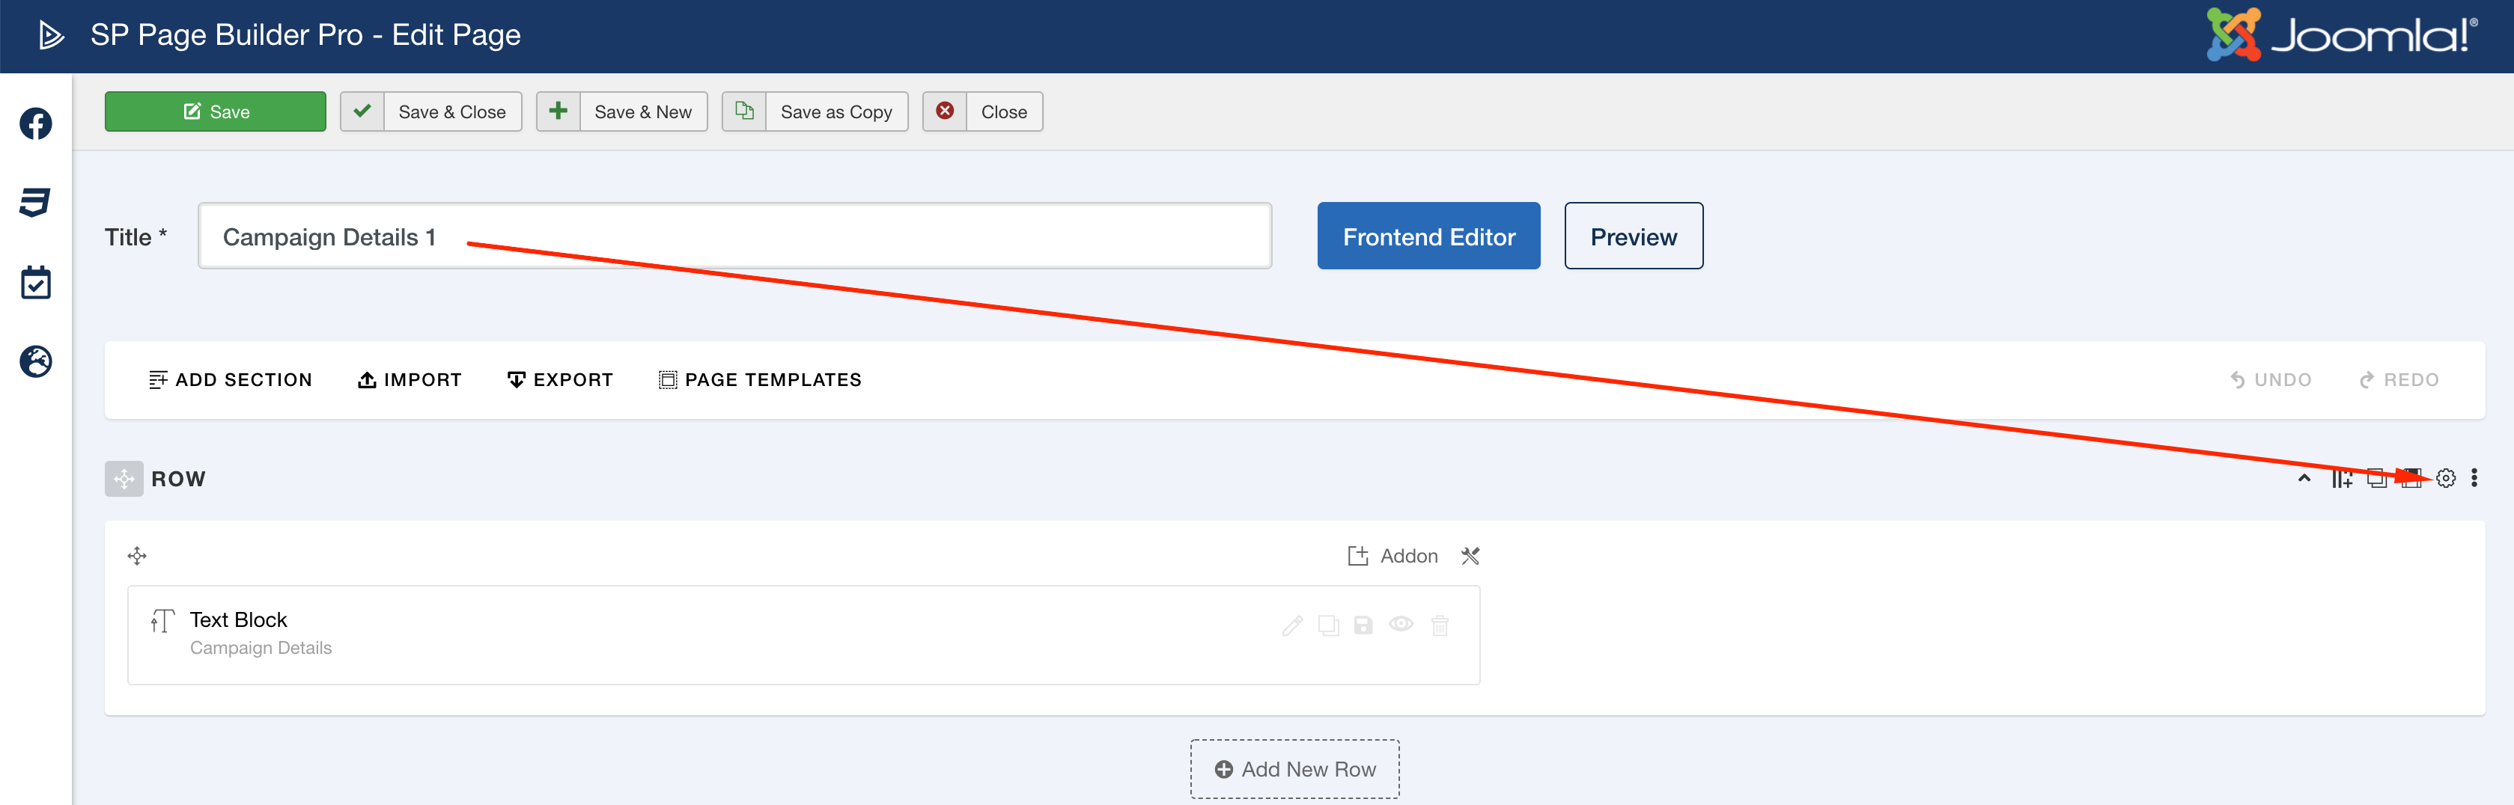Hide the row using its eye/visibility control
Image resolution: width=2514 pixels, height=805 pixels.
coord(2411,478)
